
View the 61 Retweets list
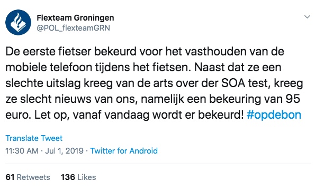point(28,177)
